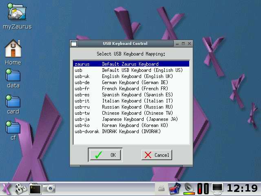Click the camera screenshot icon in taskbar
Screen dimensions: 261x196
[x=49, y=188]
